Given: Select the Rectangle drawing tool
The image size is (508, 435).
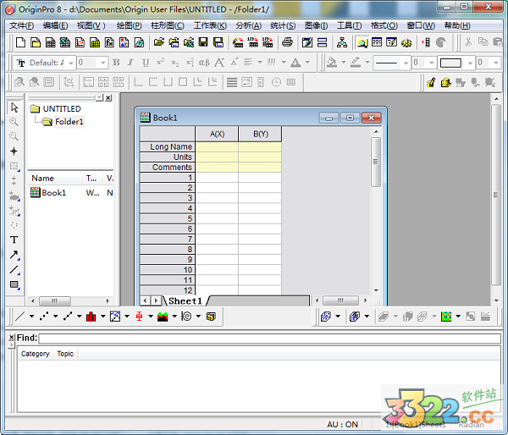Looking at the screenshot, I should [14, 284].
